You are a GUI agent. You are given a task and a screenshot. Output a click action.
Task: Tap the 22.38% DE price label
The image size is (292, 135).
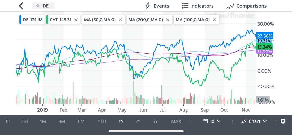pyautogui.click(x=264, y=36)
